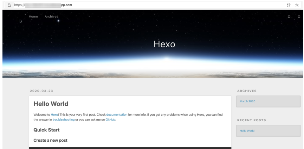Open the Archives navigation link
Viewport: 304px width, 149px height.
(51, 16)
